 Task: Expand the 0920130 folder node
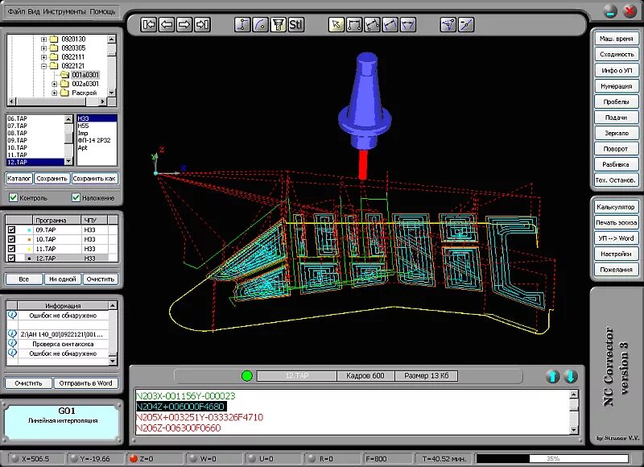43,39
